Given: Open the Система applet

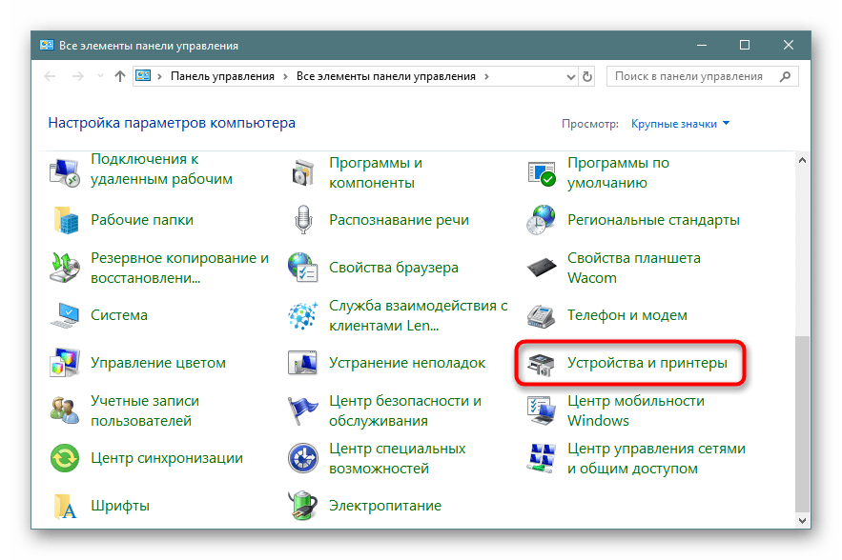Looking at the screenshot, I should pyautogui.click(x=122, y=314).
